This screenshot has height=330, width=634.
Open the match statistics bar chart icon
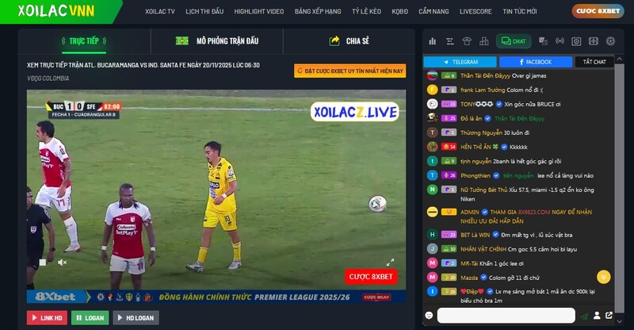click(433, 41)
